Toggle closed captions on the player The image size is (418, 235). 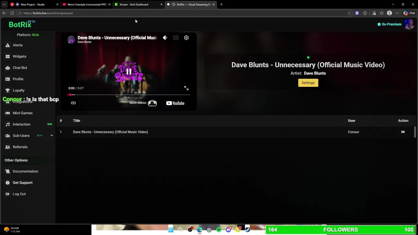pyautogui.click(x=176, y=38)
